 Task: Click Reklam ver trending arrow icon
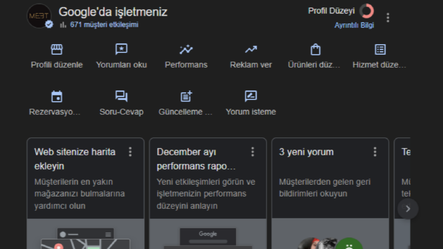point(251,50)
